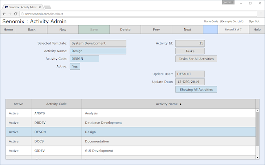This screenshot has height=165, width=265.
Task: Open a new browser tab
Action: coord(47,7)
